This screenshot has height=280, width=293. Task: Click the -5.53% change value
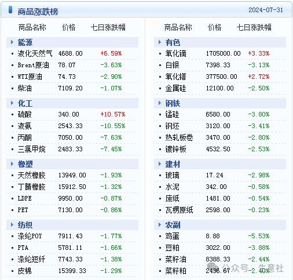tap(259, 236)
